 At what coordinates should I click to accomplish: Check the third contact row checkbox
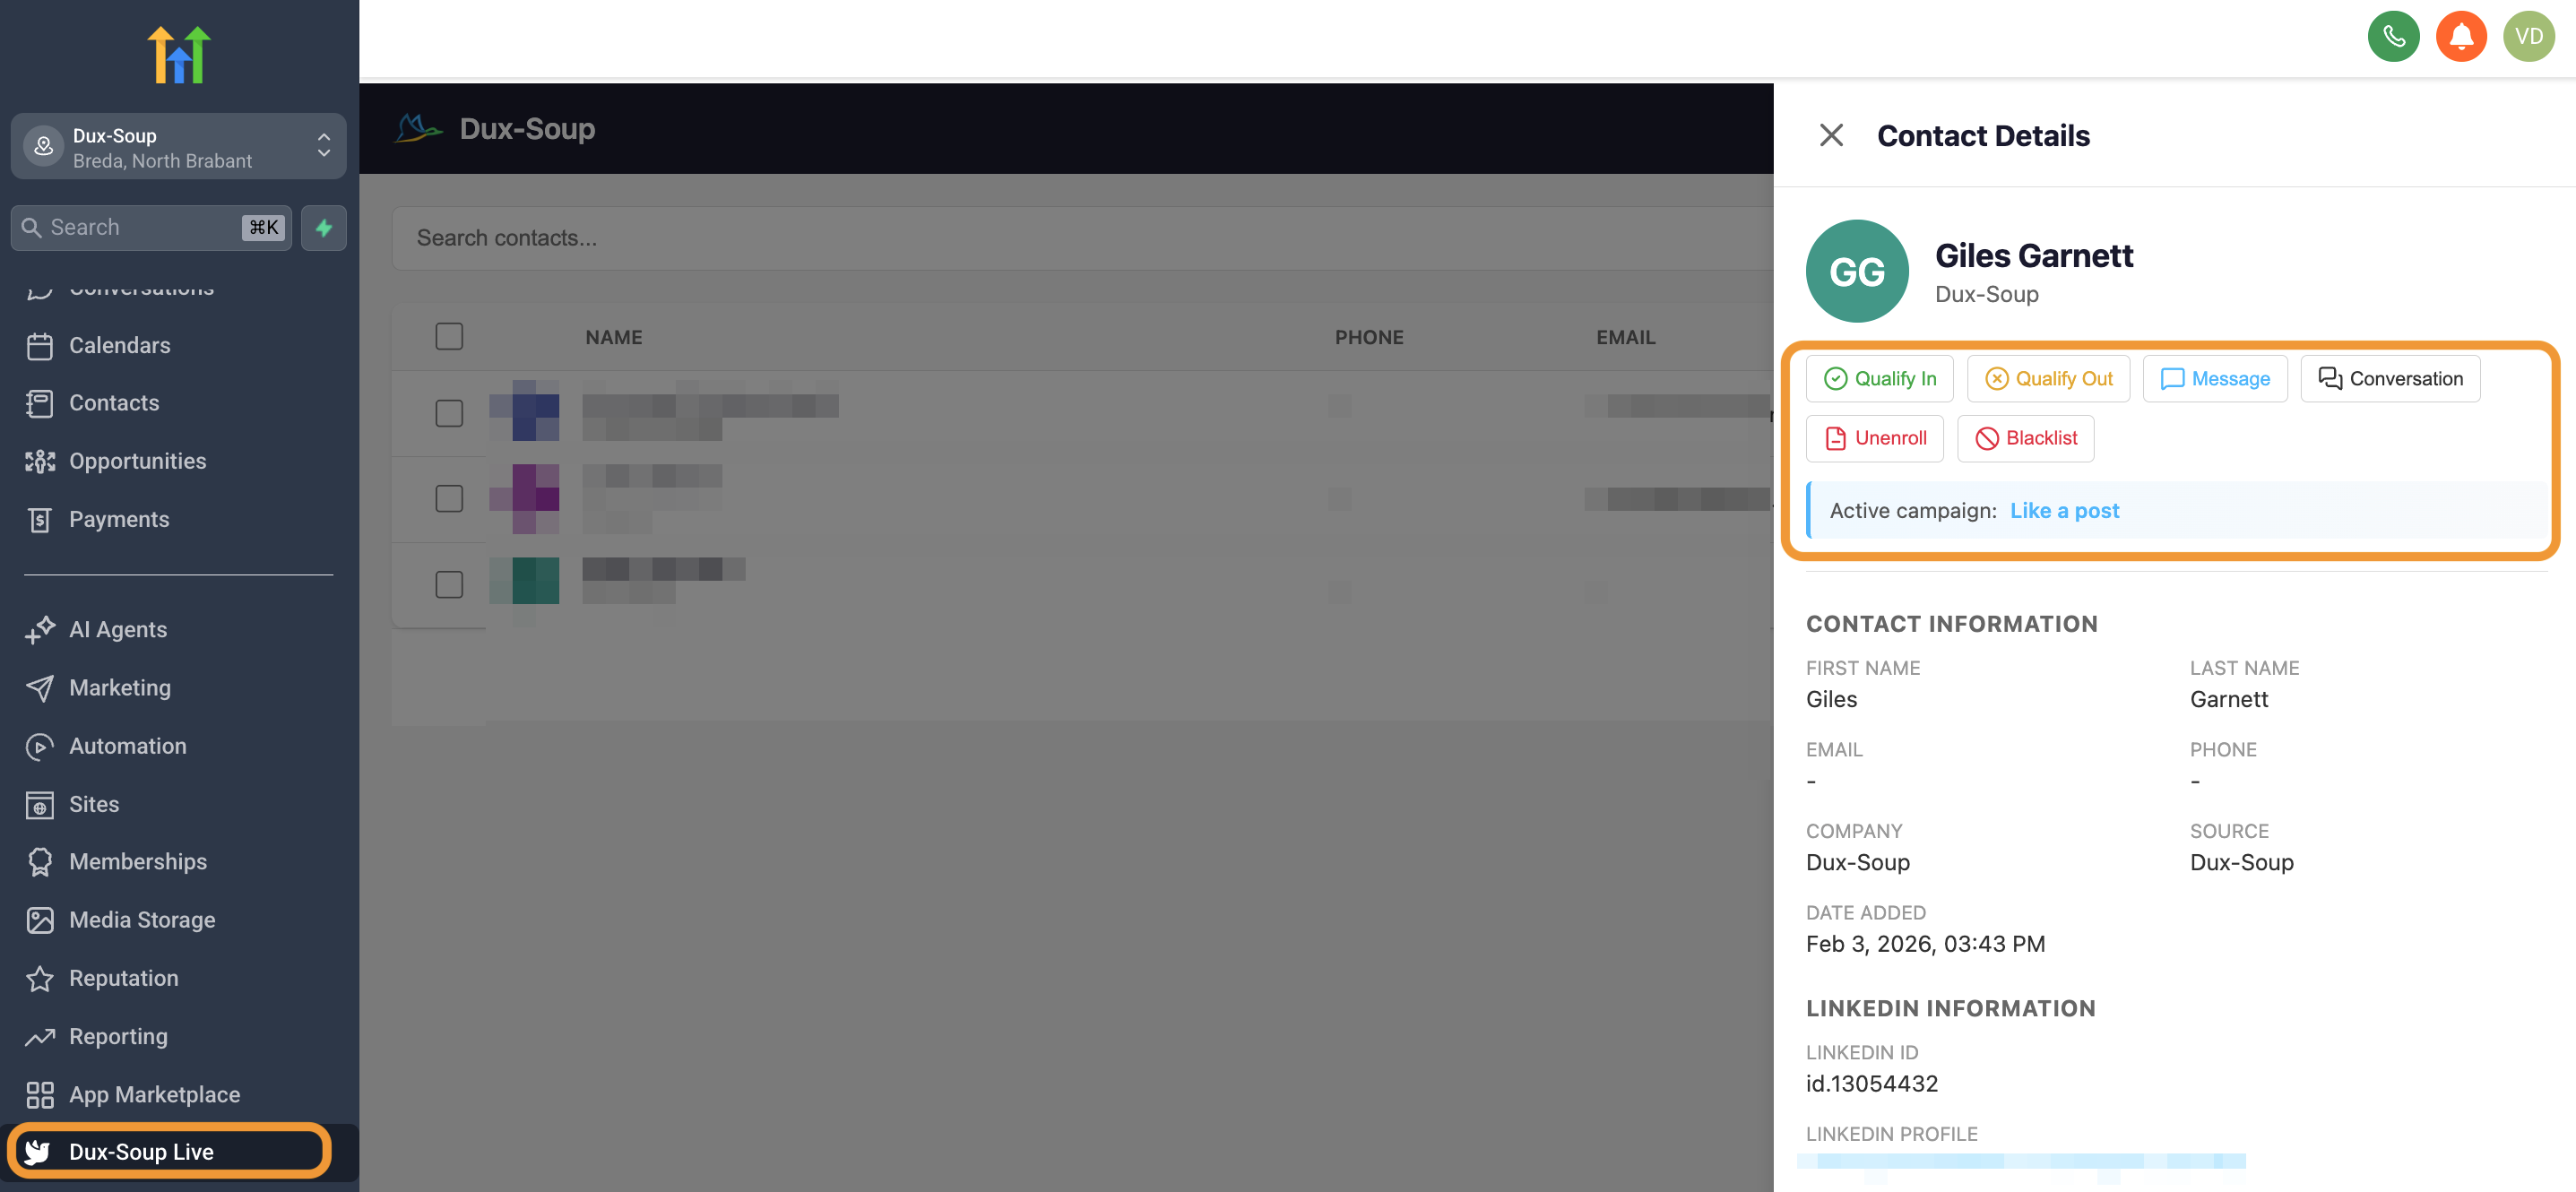[x=449, y=584]
